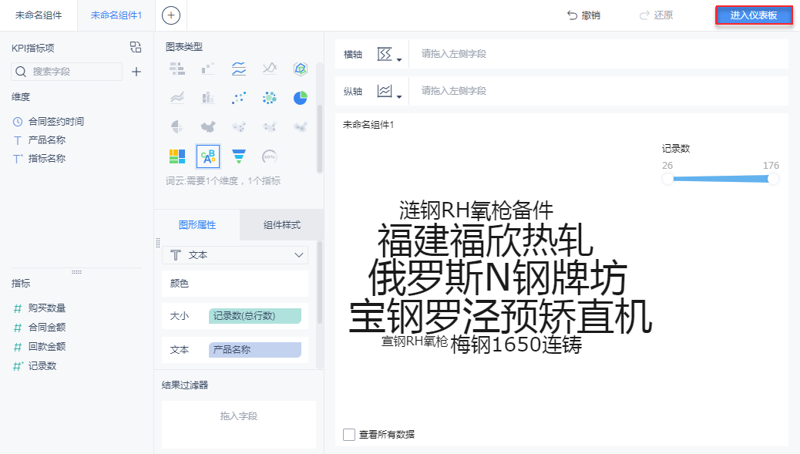The image size is (800, 454).
Task: Select the 购买数量 measure field
Action: [40, 308]
